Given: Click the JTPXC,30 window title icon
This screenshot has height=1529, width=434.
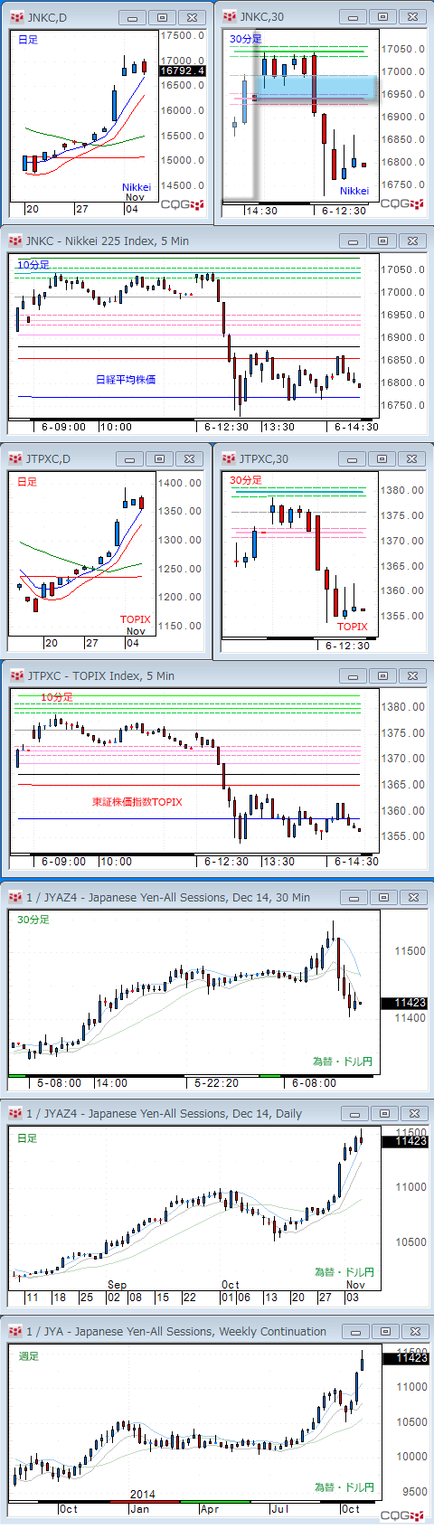Looking at the screenshot, I should (229, 458).
